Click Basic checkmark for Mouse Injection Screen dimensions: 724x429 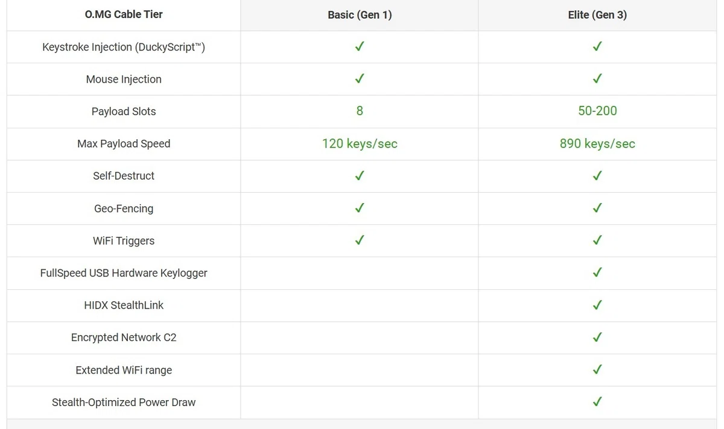click(x=360, y=78)
